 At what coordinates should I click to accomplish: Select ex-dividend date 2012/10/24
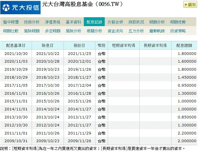(48, 125)
